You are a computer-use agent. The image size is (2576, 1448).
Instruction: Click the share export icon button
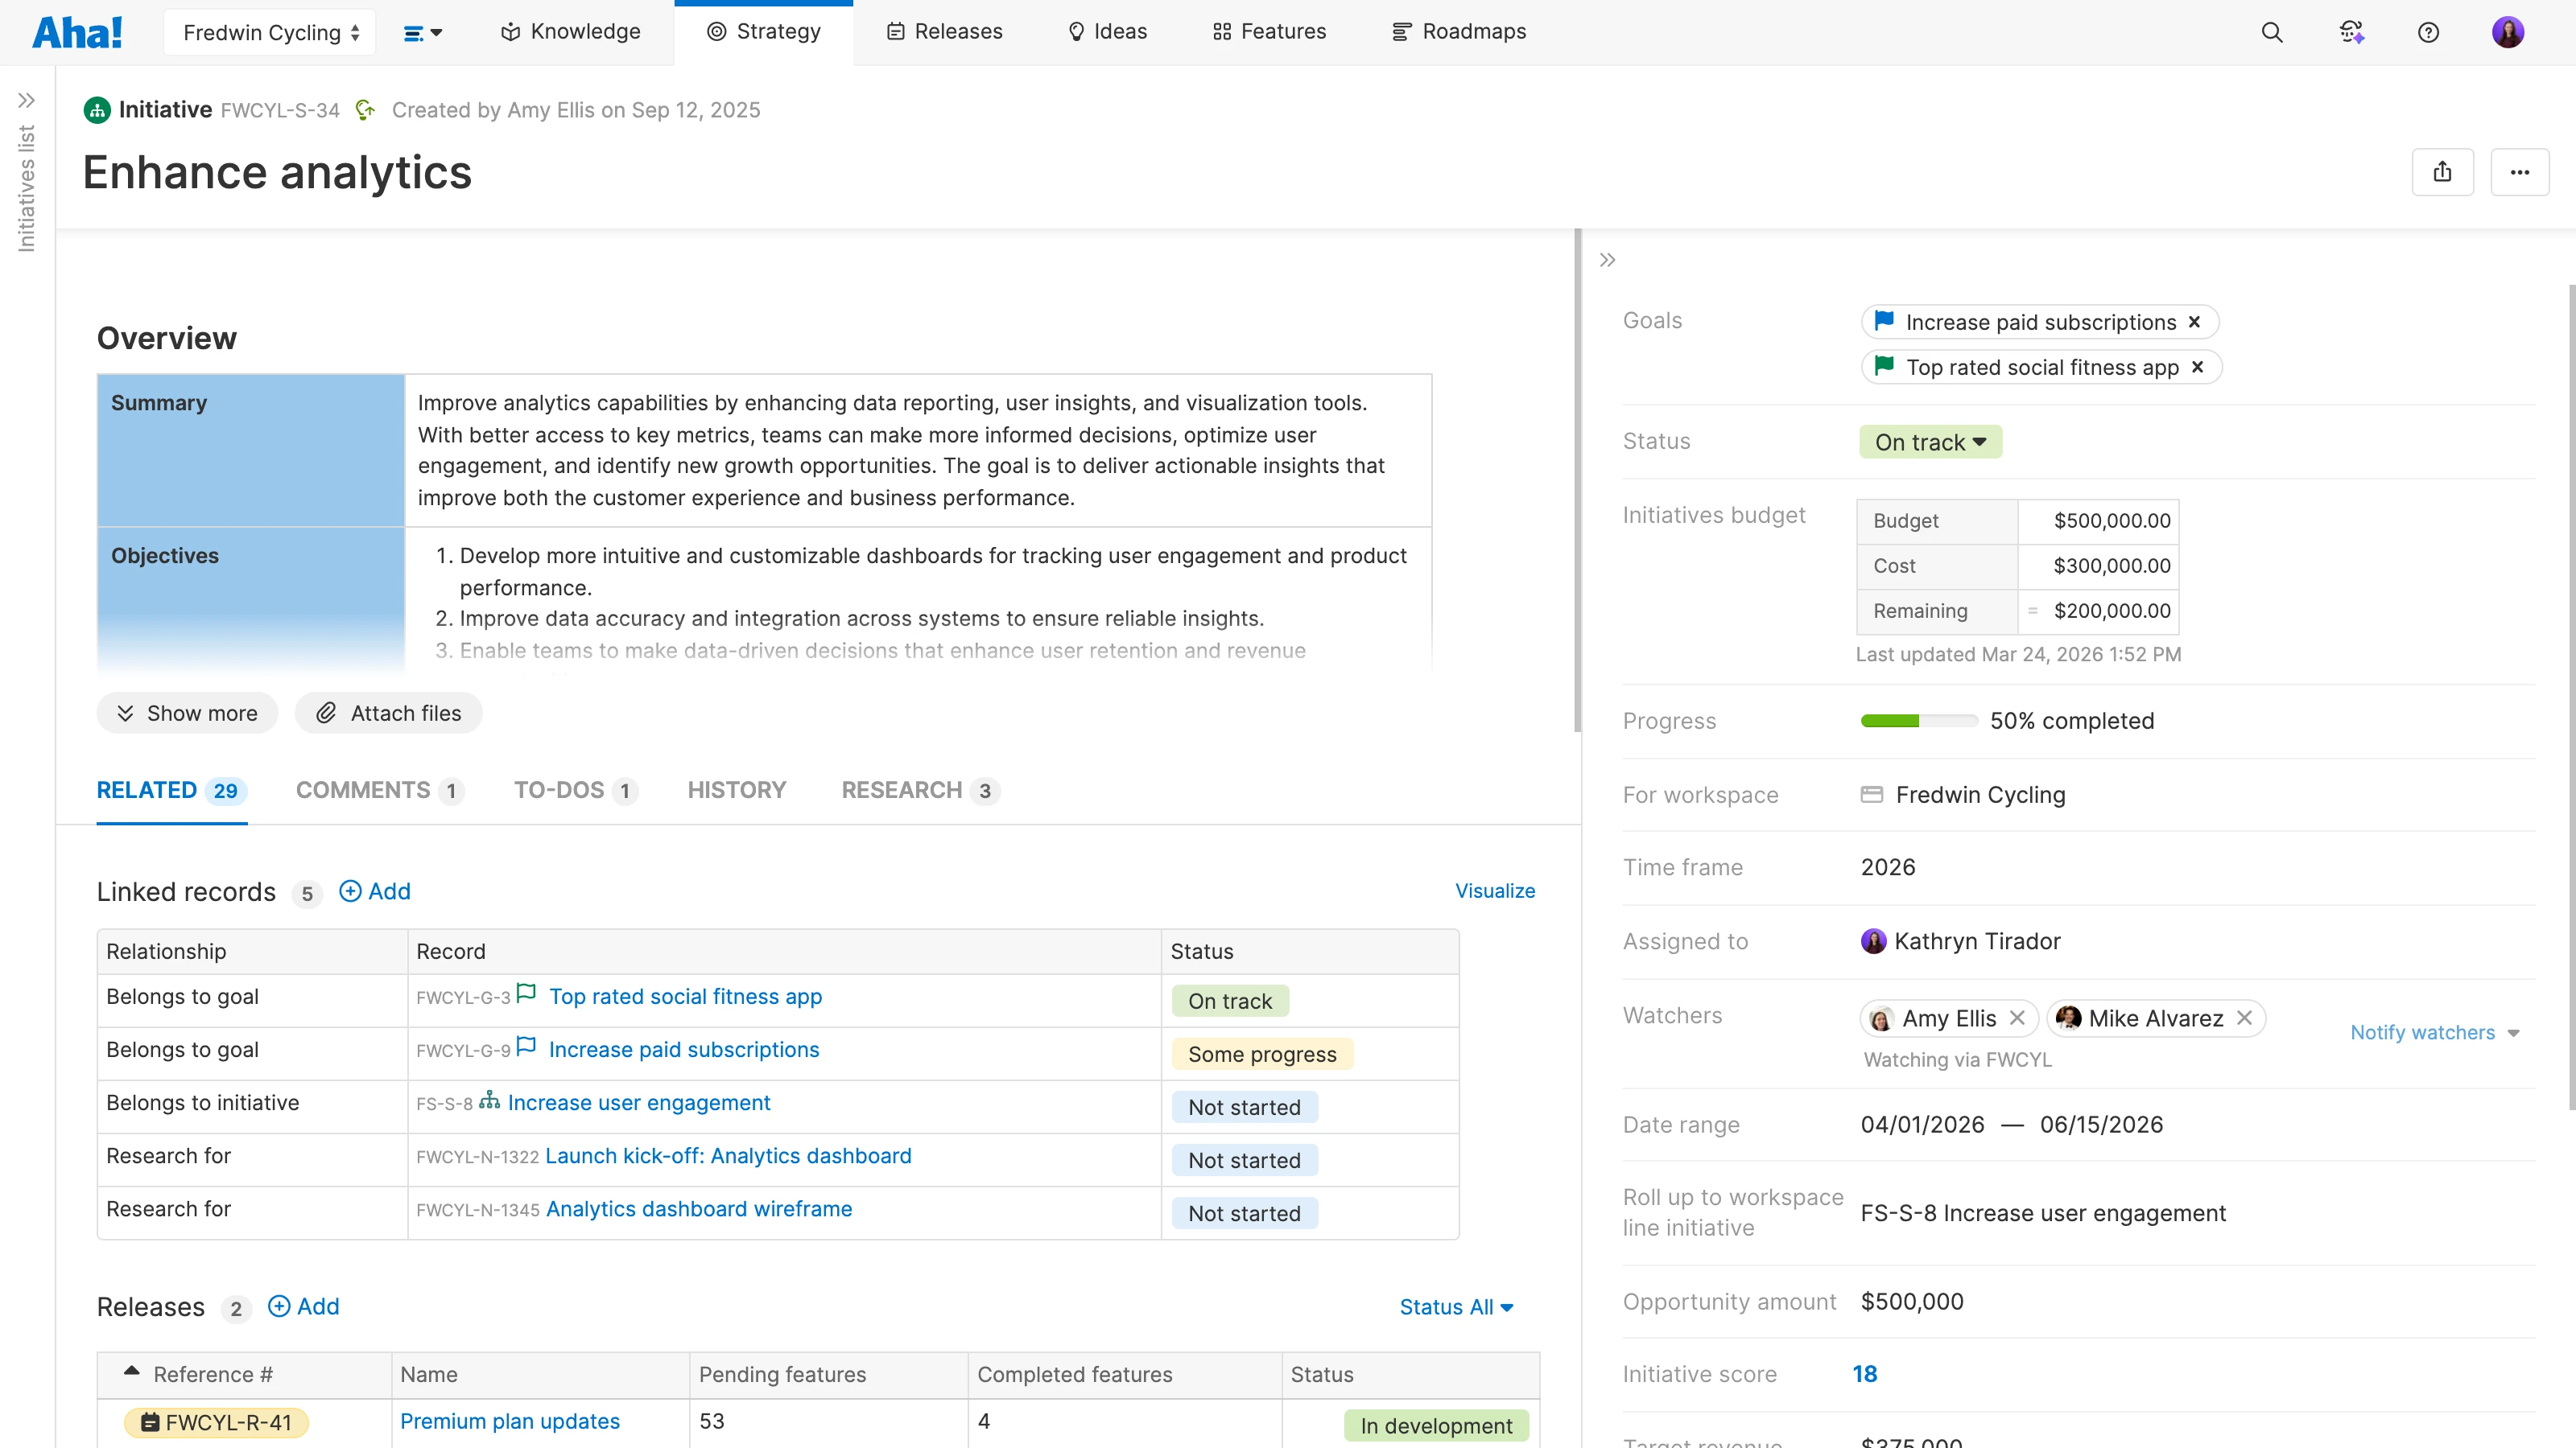coord(2442,172)
